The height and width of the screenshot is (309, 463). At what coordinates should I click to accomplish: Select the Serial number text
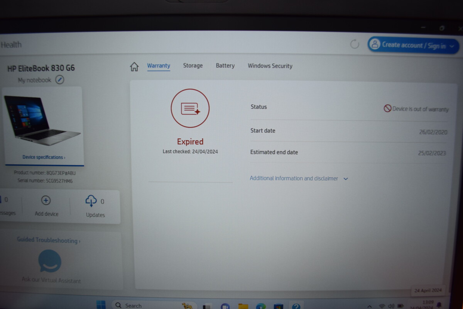(x=45, y=181)
